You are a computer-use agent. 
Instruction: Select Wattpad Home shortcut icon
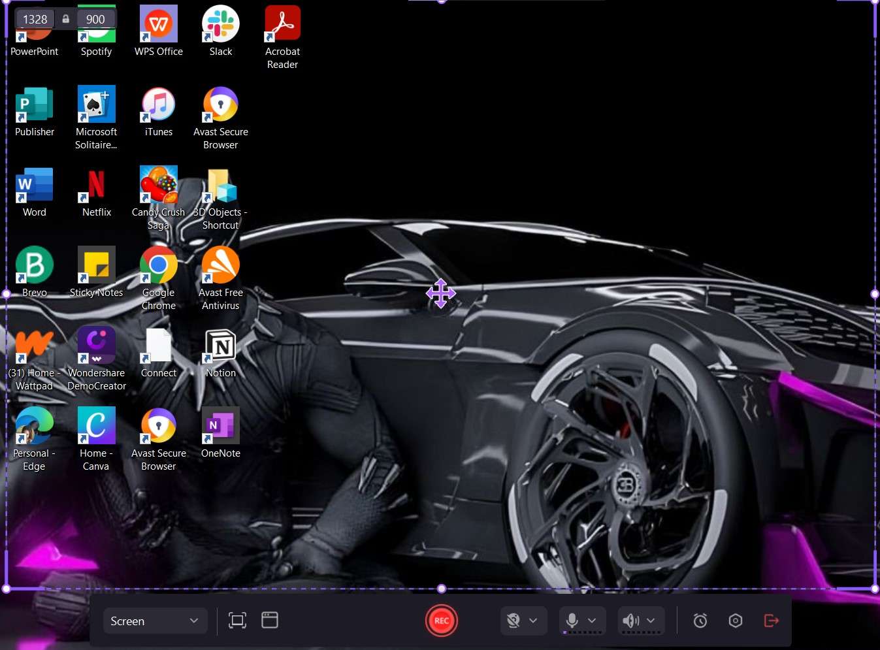(34, 359)
